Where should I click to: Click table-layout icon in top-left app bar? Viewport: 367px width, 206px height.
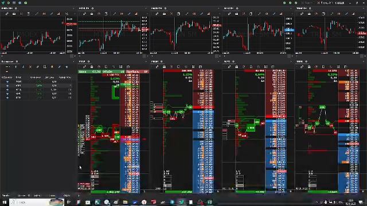click(14, 3)
